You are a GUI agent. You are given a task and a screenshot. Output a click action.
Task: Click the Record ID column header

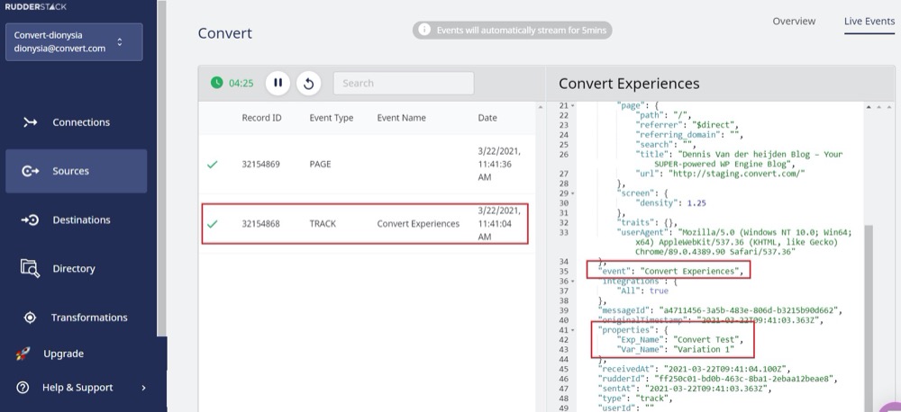261,118
